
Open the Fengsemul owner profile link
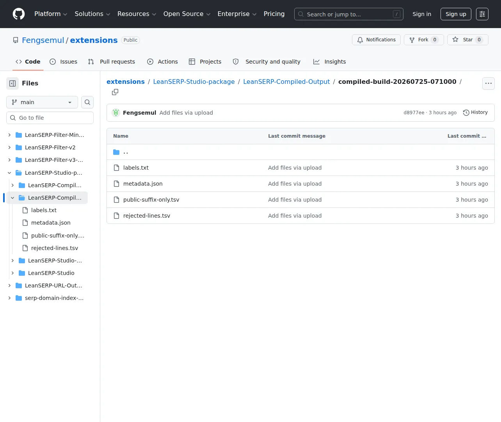click(x=43, y=40)
